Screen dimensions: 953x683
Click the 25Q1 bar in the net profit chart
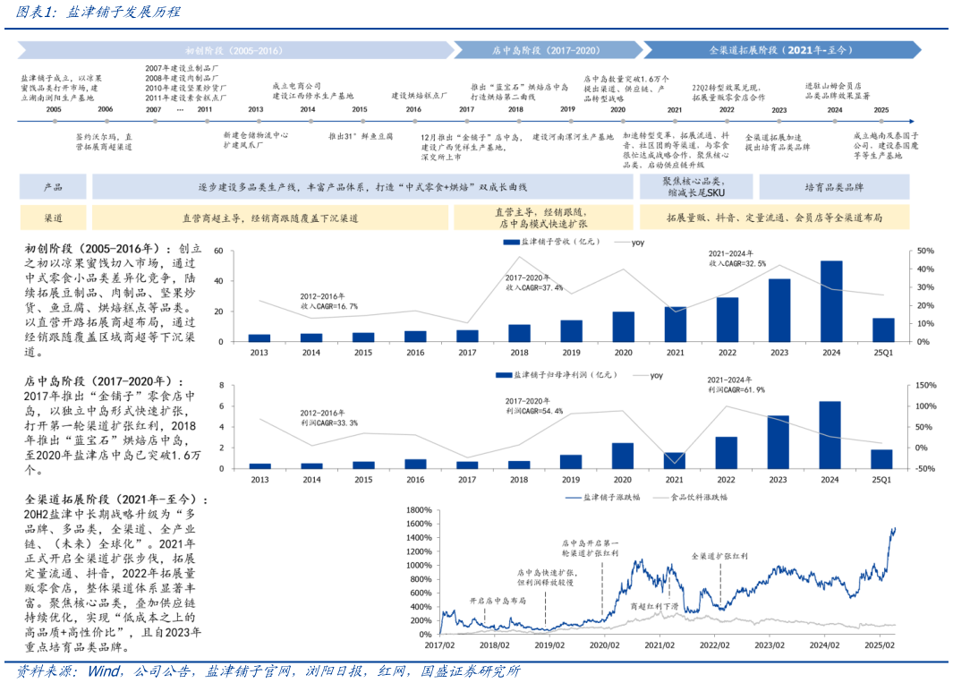(x=881, y=459)
